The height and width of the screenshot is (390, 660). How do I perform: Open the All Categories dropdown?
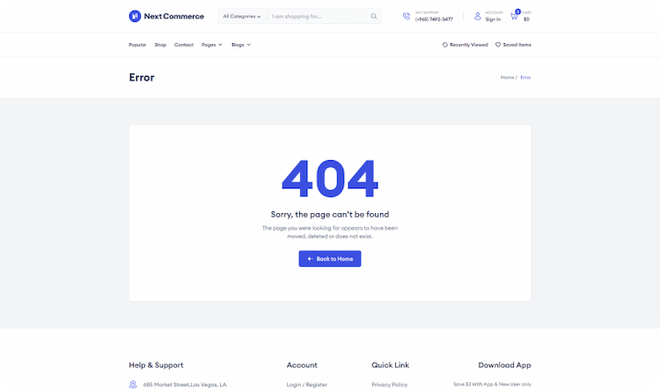click(x=241, y=16)
